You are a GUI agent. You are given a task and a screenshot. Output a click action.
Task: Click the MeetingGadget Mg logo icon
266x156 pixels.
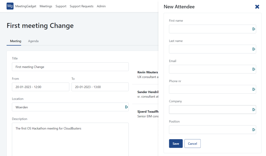[x=10, y=6]
